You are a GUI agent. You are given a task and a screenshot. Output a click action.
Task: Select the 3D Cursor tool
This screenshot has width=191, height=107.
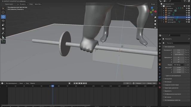(x=3, y=12)
